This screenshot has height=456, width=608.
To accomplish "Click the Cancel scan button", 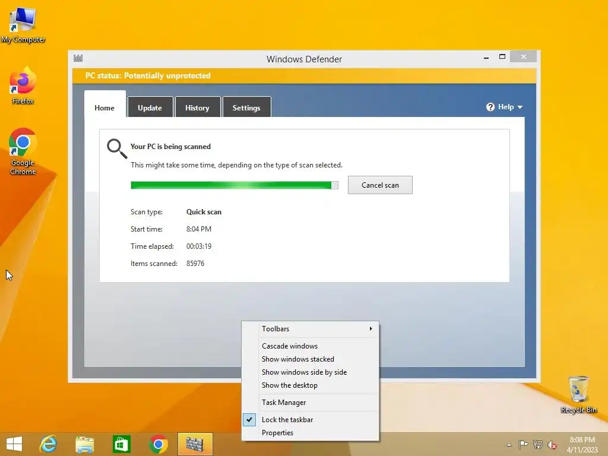I will pos(380,185).
